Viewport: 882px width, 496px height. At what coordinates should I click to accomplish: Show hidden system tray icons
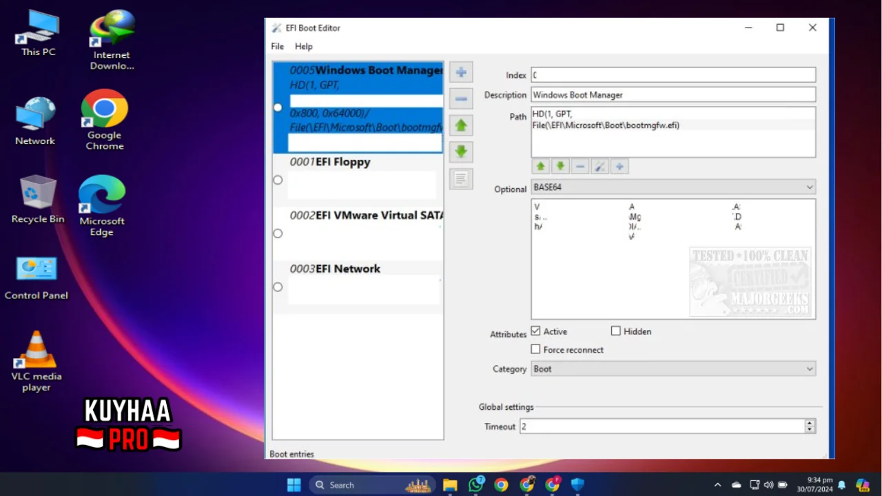click(x=717, y=485)
